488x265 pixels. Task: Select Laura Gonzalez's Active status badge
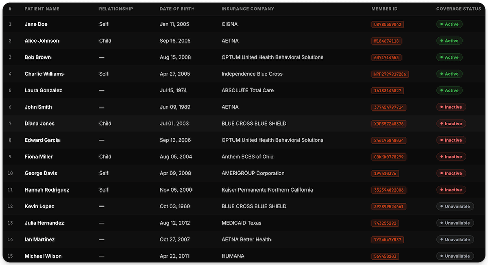449,90
